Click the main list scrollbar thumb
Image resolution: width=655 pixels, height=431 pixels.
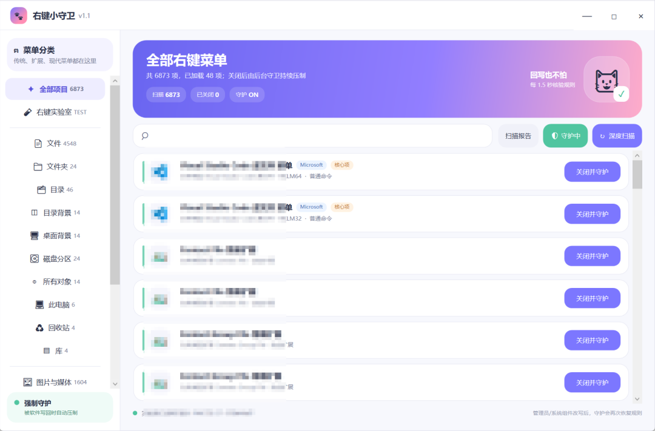(637, 175)
